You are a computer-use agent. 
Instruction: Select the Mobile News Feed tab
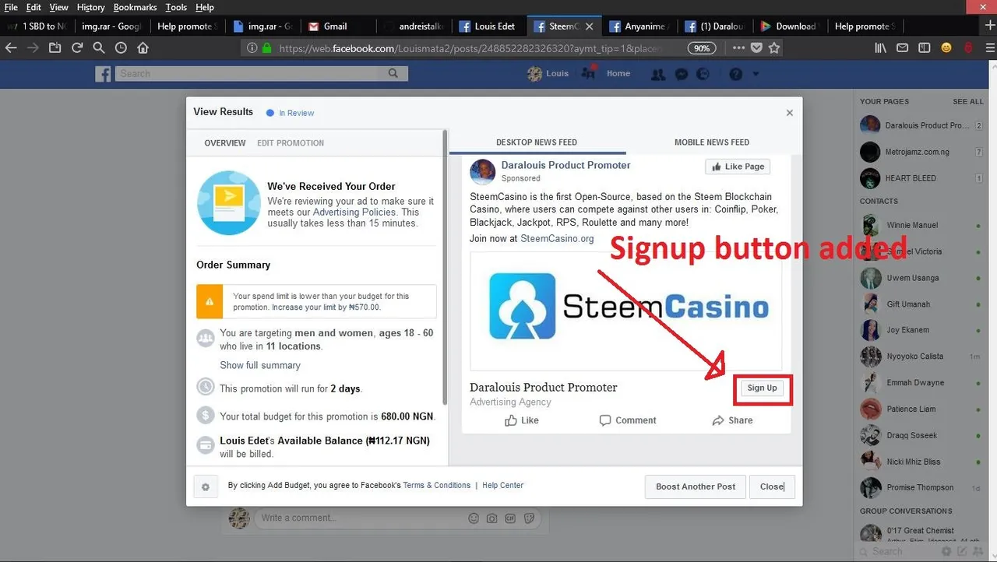point(712,142)
